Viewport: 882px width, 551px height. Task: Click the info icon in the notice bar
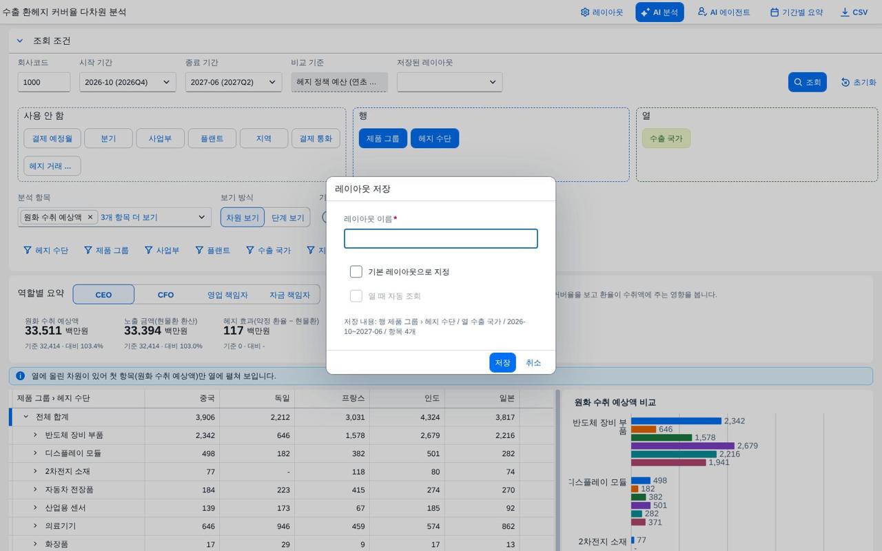click(20, 376)
